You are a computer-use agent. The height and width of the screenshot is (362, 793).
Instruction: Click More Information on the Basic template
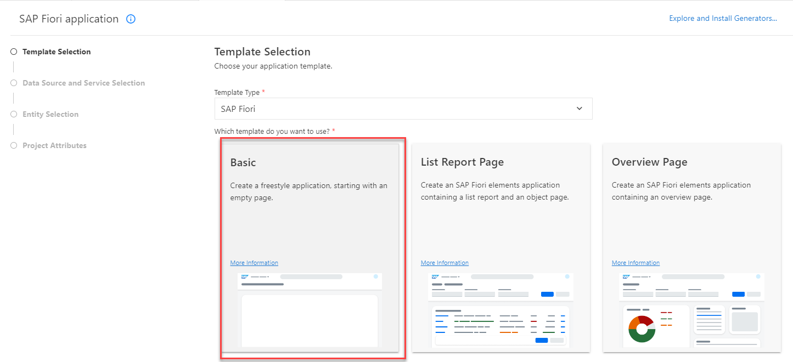[254, 262]
